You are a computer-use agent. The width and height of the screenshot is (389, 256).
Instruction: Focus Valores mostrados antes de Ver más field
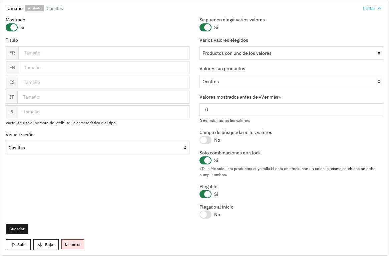291,110
